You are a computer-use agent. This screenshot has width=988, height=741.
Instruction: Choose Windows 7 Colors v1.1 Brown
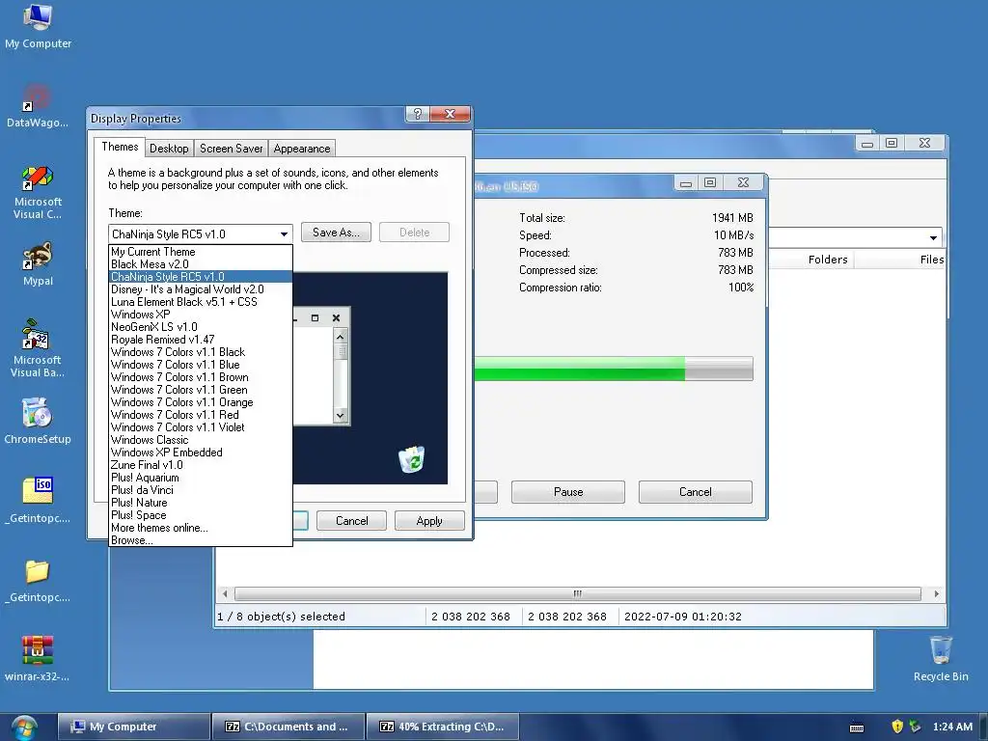(201, 377)
